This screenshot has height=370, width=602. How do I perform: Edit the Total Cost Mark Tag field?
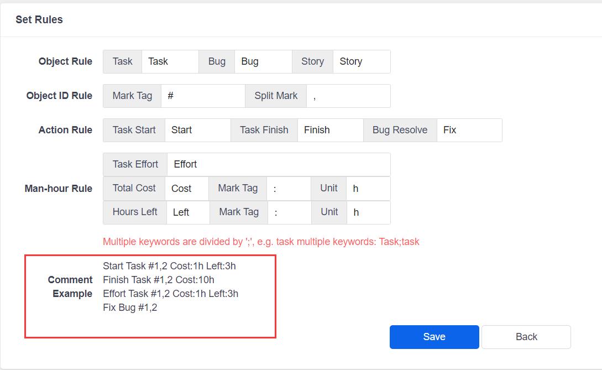(288, 189)
